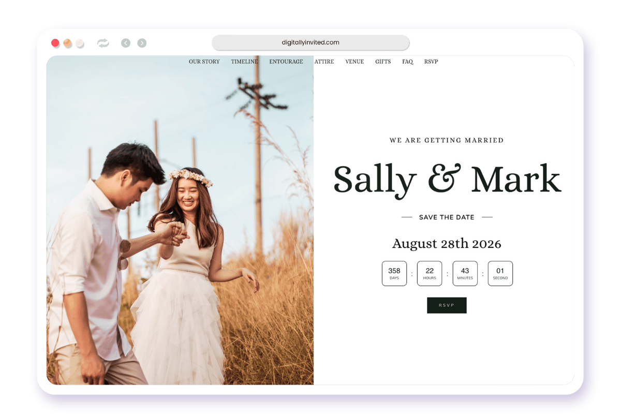
Task: Click the 22 Hours countdown box
Action: (430, 273)
